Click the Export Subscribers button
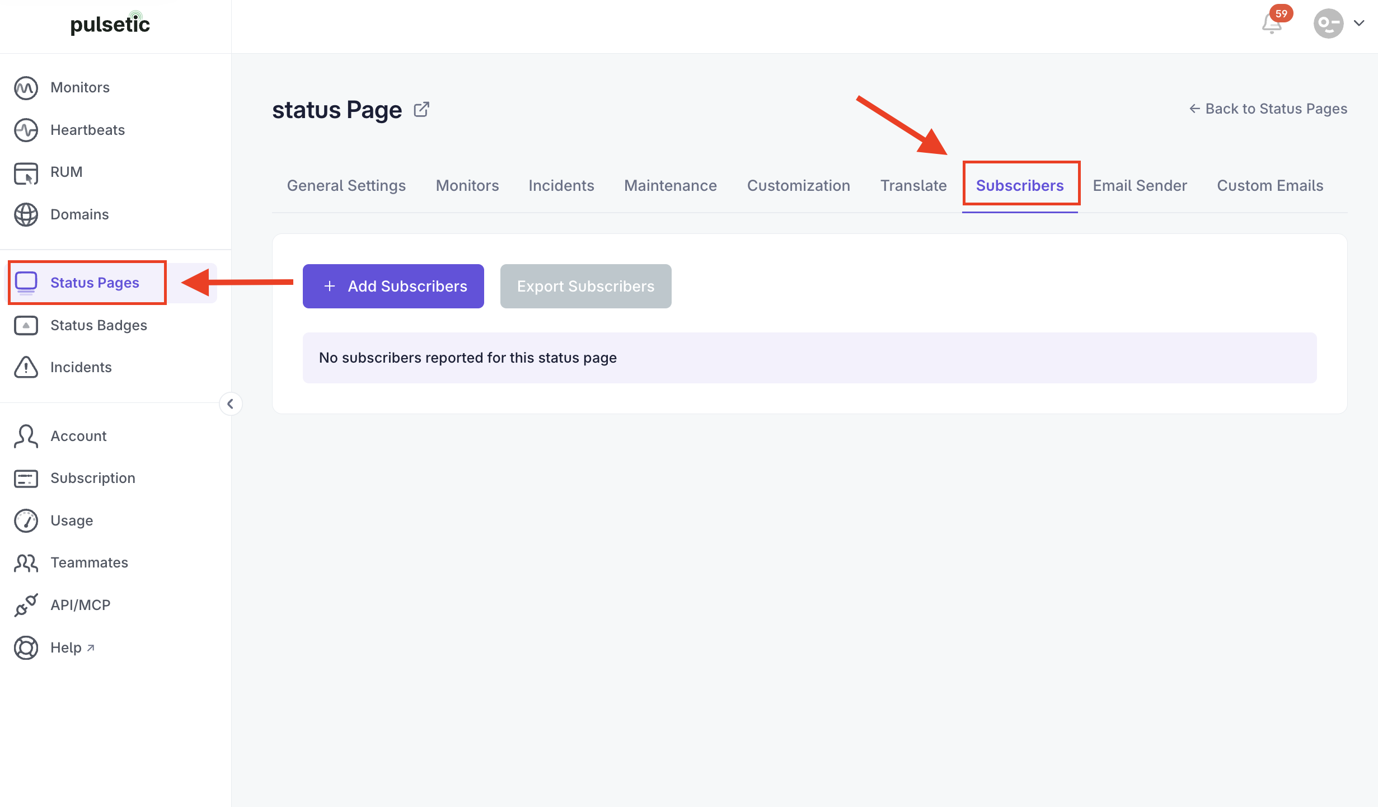The image size is (1378, 807). (585, 286)
